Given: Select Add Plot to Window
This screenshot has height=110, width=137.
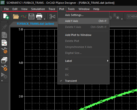Looking at the screenshot, I should (83, 35).
